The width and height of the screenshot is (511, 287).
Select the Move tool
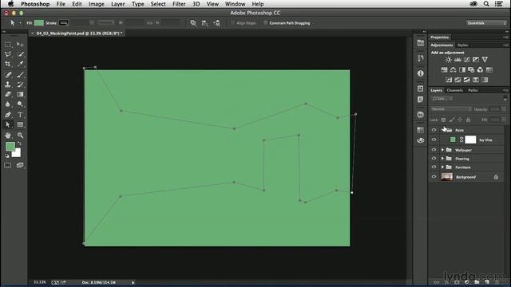pyautogui.click(x=20, y=45)
